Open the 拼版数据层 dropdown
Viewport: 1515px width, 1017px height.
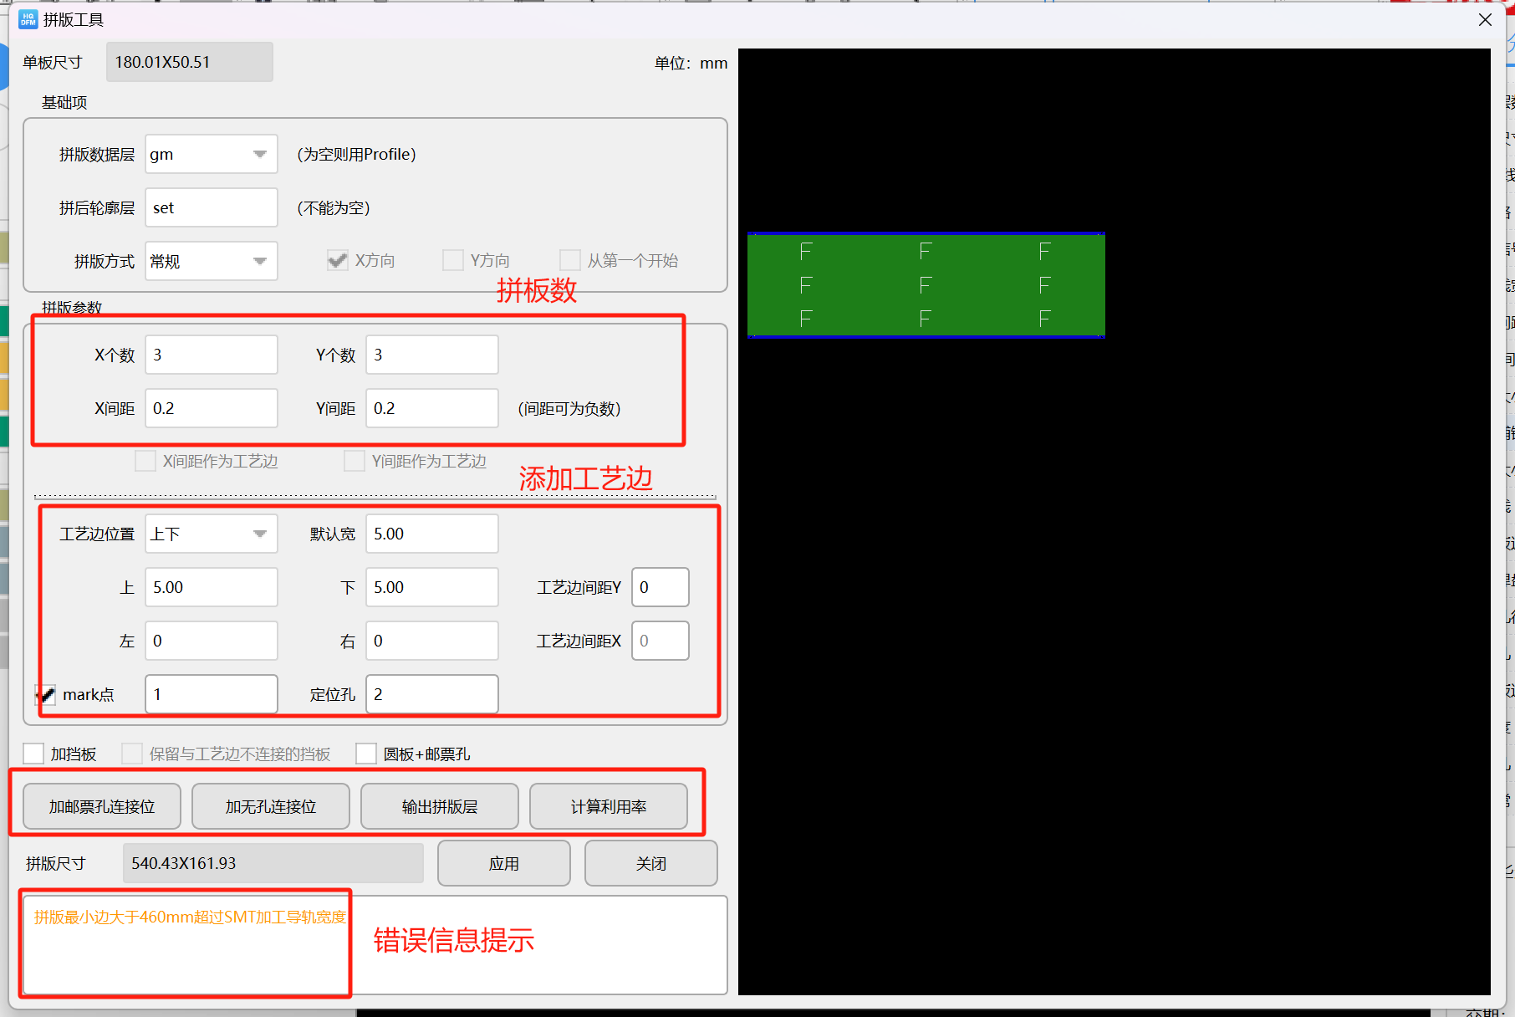[259, 155]
